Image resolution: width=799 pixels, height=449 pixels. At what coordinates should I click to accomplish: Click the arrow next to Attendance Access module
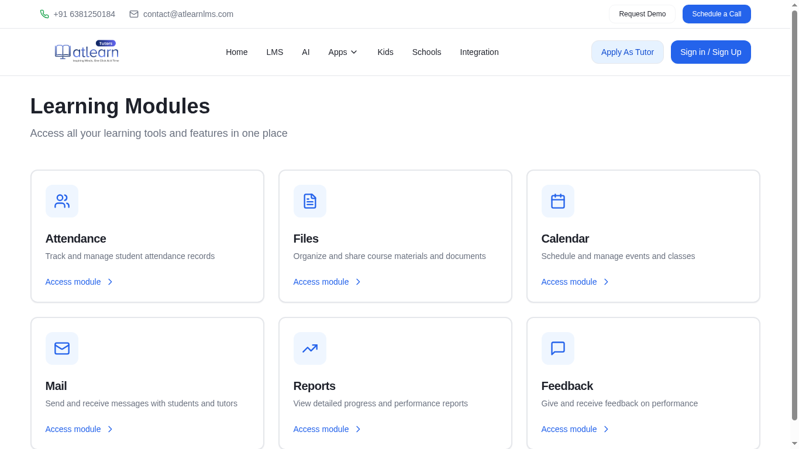coord(110,282)
